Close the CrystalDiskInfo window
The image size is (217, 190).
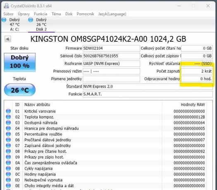[x=208, y=6]
